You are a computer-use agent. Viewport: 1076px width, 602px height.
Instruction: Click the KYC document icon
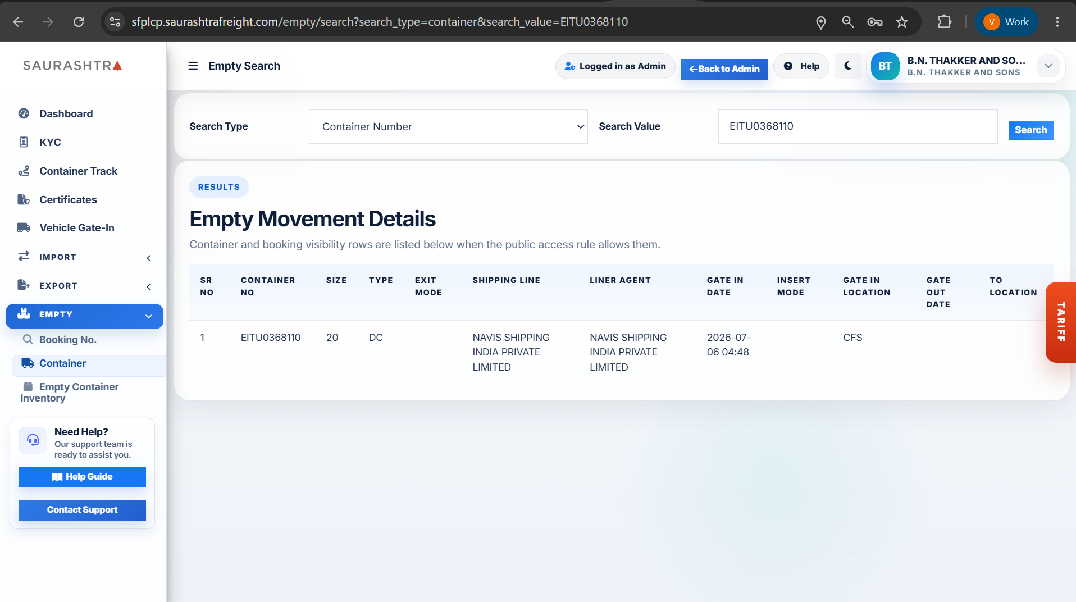tap(24, 142)
